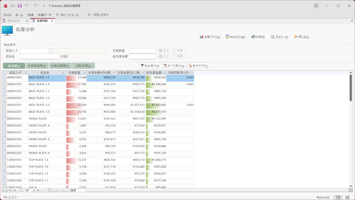Viewport: 355px width, 200px height.
Task: Click the PDF出力 export button
Action: (235, 37)
